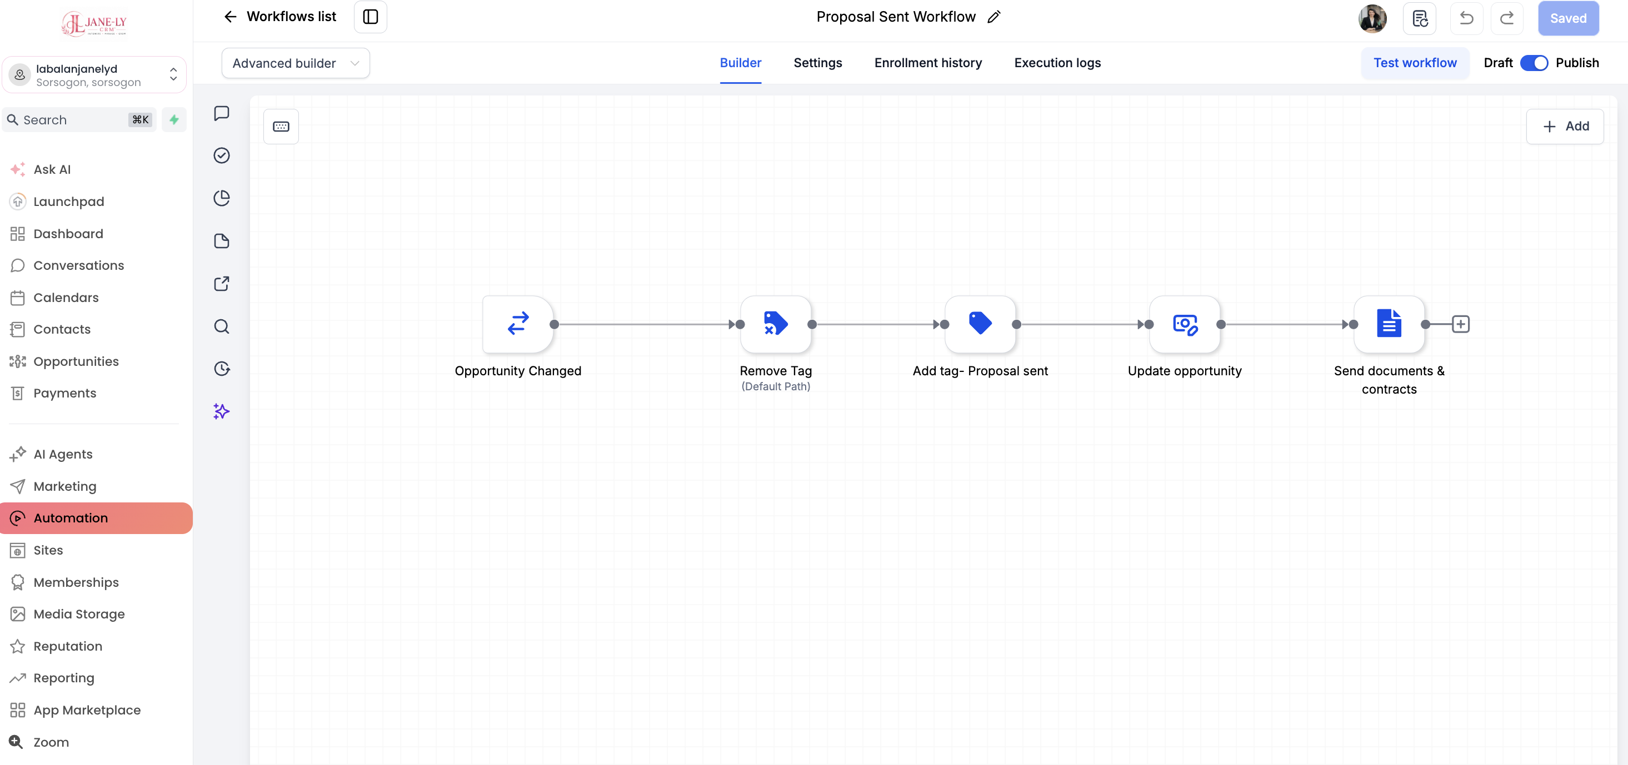Open Conversations in the sidebar
1628x765 pixels.
(78, 265)
